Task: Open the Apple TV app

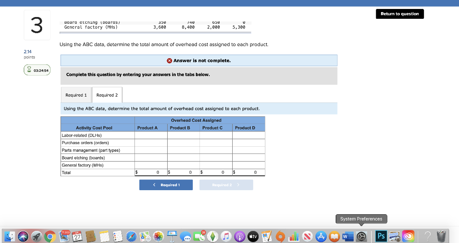Action: 253,236
